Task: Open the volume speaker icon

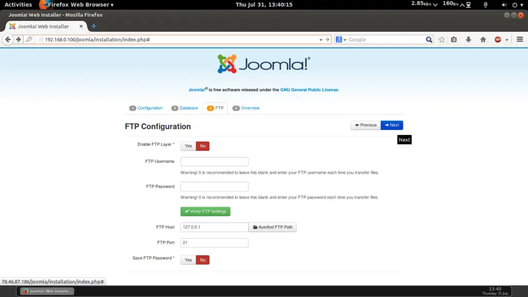Action: pos(504,5)
